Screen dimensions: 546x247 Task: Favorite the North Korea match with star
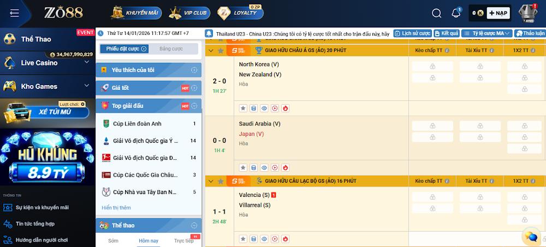coord(243,108)
